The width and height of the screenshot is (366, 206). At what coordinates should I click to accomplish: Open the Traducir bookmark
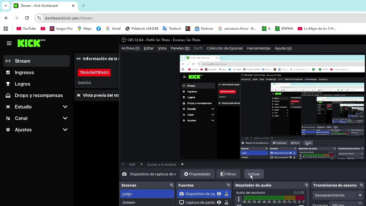click(x=172, y=29)
